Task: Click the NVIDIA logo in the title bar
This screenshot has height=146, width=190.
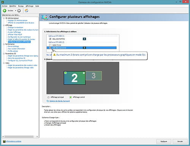Action: pyautogui.click(x=3, y=2)
